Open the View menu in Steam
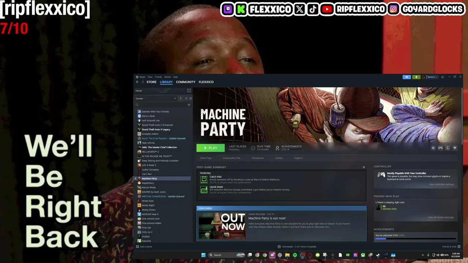This screenshot has height=263, width=468. (x=150, y=77)
